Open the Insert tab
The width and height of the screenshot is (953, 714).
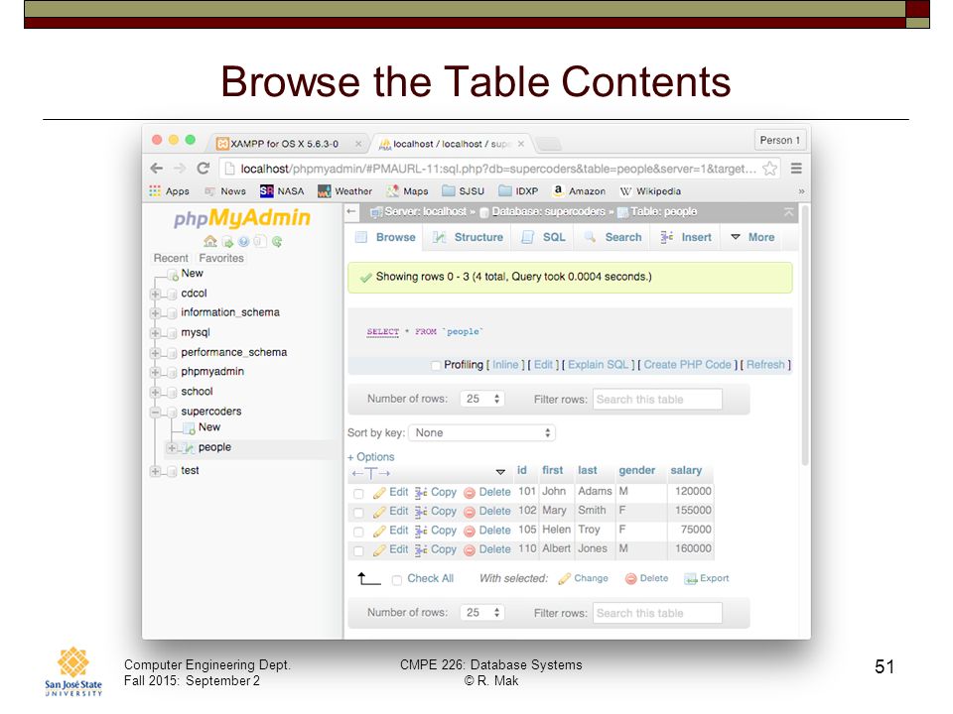click(x=686, y=237)
